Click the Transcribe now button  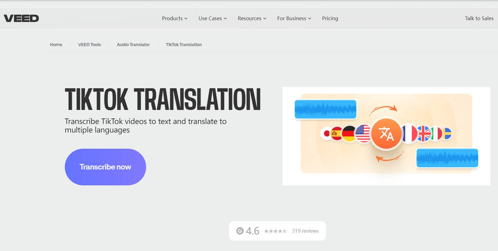pos(105,167)
